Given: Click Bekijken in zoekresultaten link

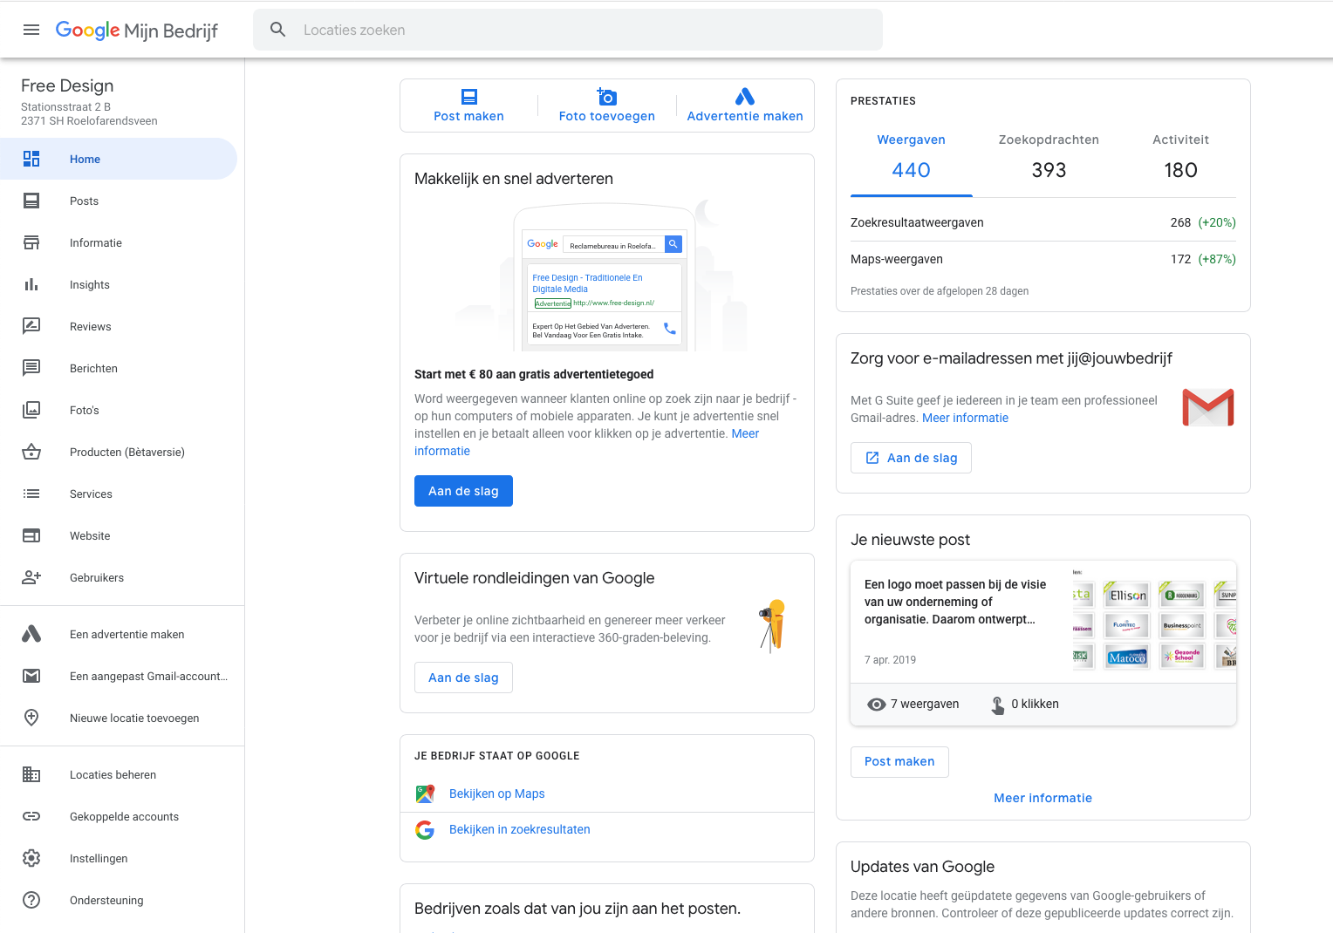Looking at the screenshot, I should tap(519, 829).
